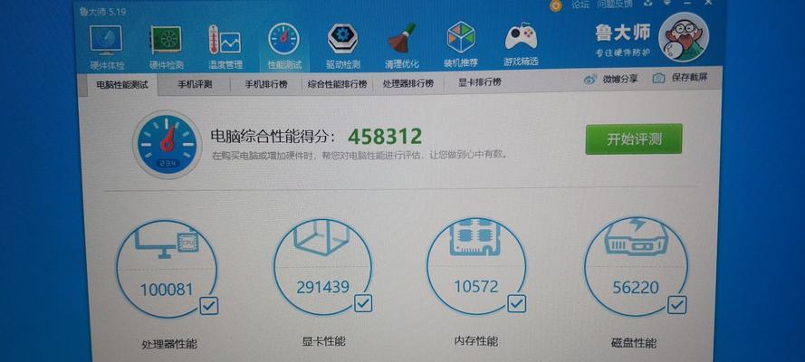Click the disk score 56220
Screen dimensions: 805x362
(635, 288)
